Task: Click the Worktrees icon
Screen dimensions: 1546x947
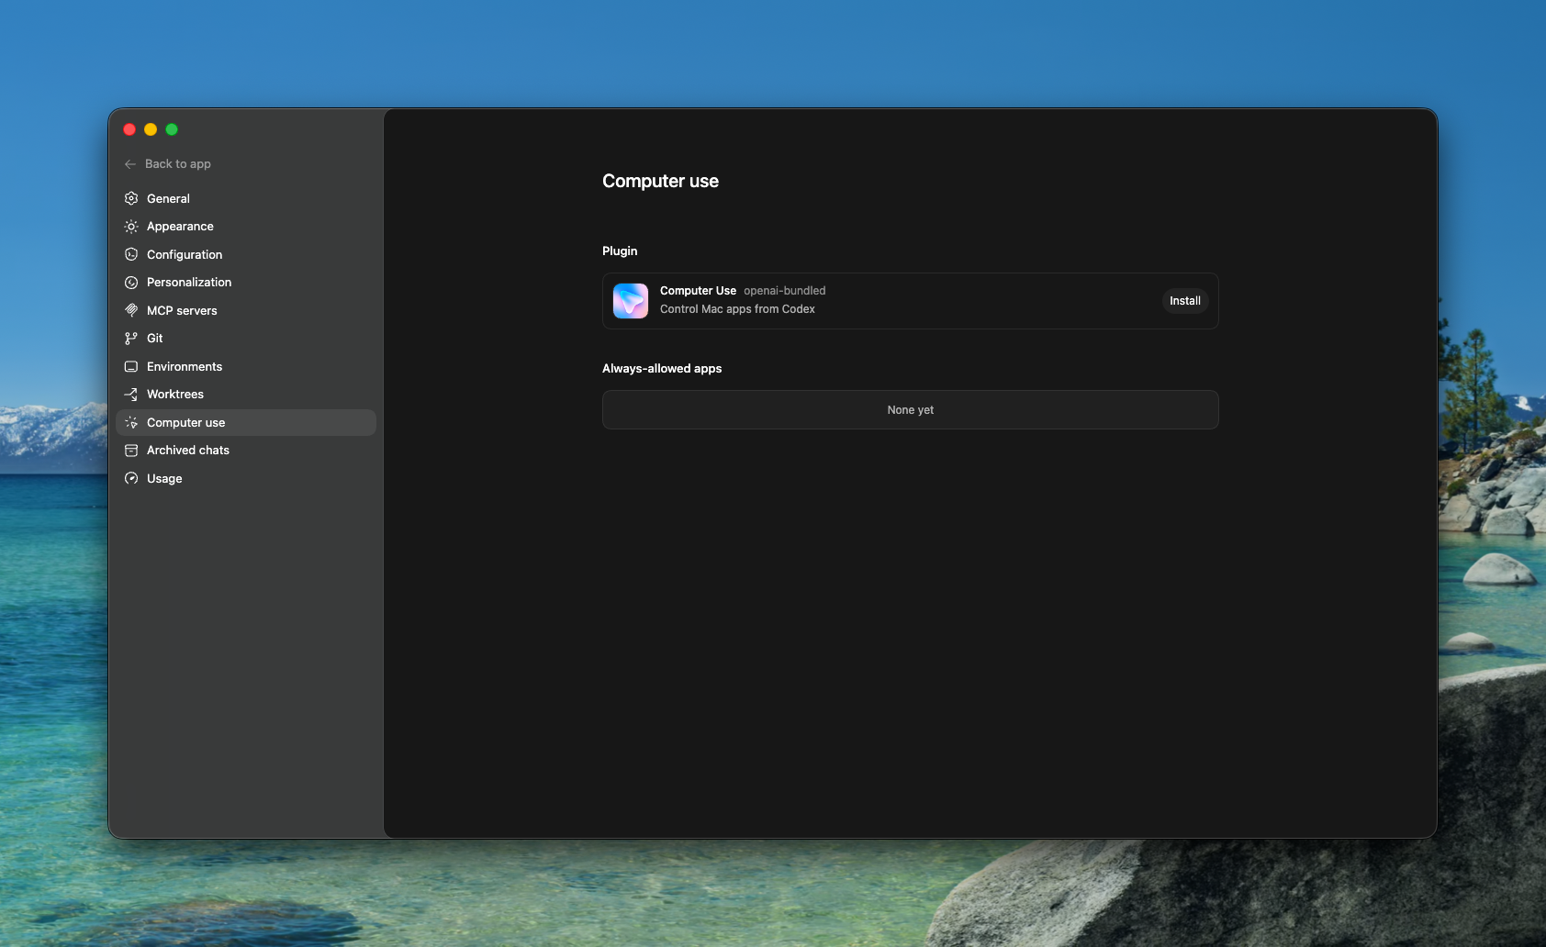Action: click(x=131, y=395)
